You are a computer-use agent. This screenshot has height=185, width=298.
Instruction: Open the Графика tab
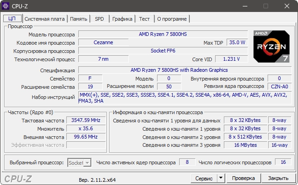pos(122,19)
